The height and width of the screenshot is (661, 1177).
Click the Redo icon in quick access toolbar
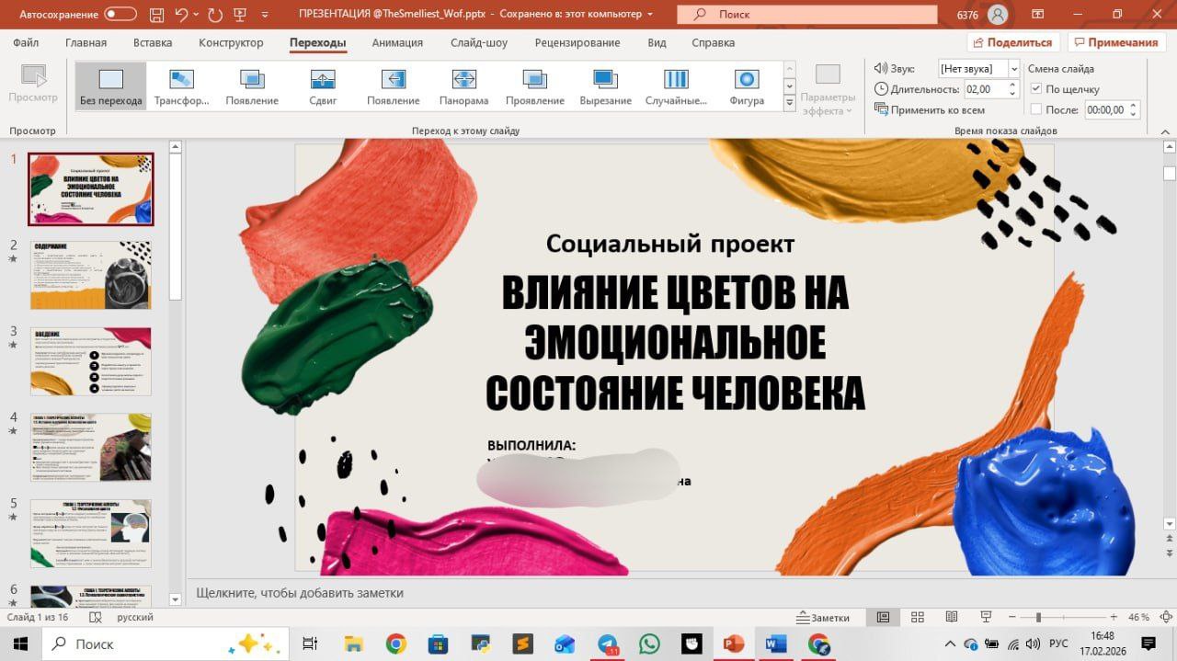click(x=215, y=15)
